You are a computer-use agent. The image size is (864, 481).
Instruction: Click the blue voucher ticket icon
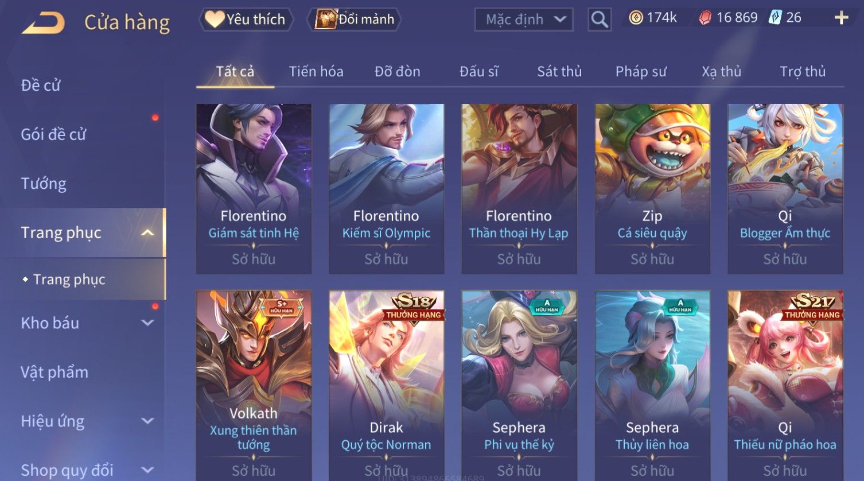[775, 17]
